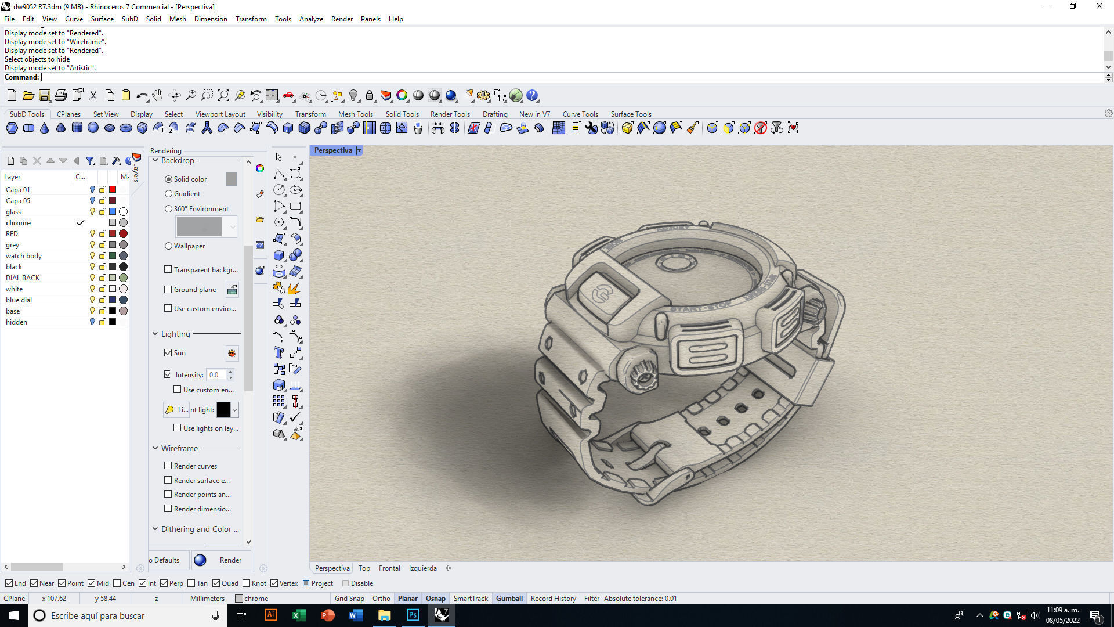Save the model with the floppy disk icon
Image resolution: width=1114 pixels, height=627 pixels.
(x=44, y=95)
